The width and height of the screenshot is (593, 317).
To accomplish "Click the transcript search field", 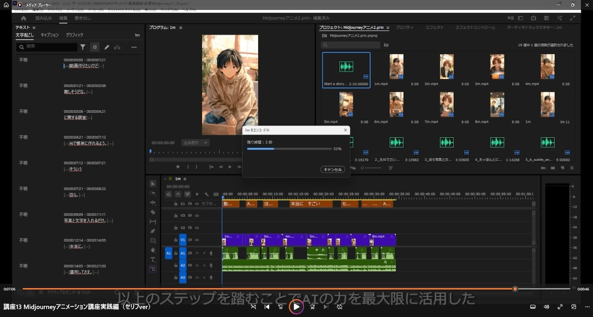I will 47,47.
